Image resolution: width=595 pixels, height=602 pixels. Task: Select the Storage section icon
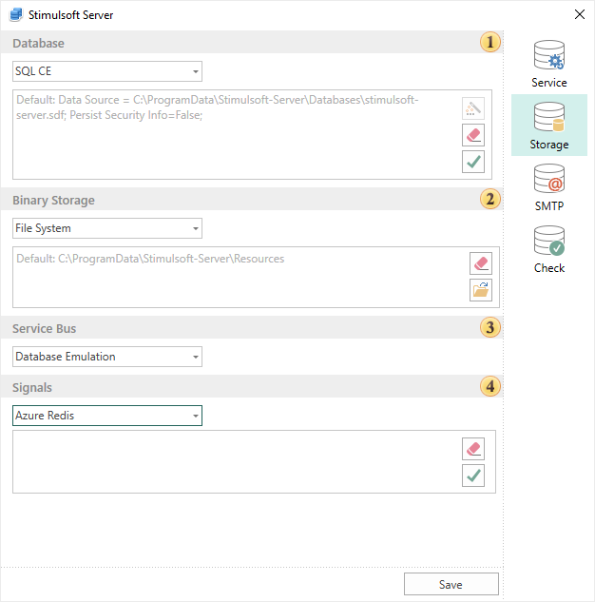(549, 126)
